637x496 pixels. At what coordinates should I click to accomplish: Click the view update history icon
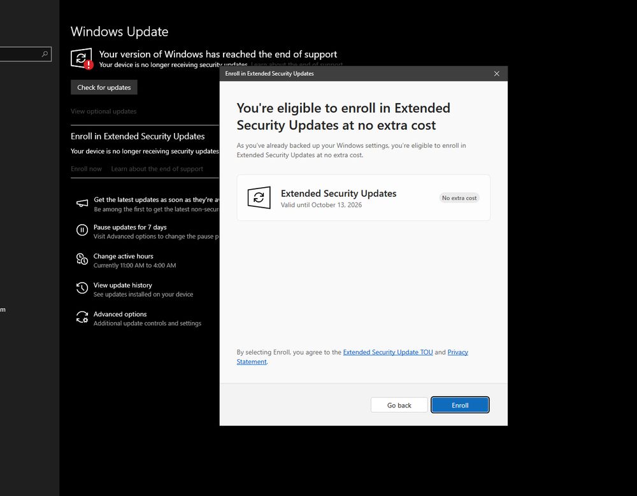point(82,288)
